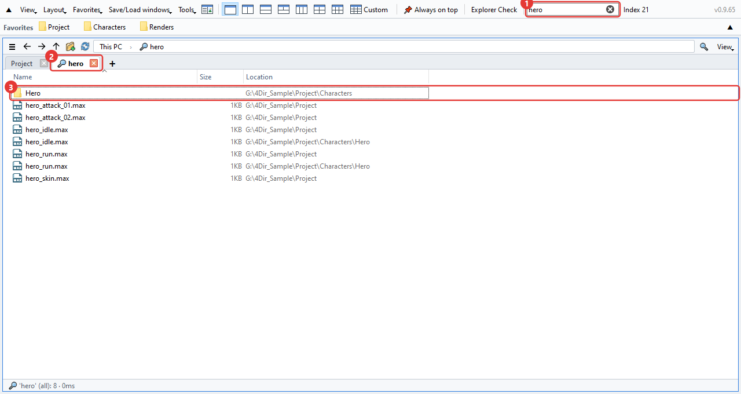Open the Tools dropdown menu
Screen dimensions: 741x394
187,10
